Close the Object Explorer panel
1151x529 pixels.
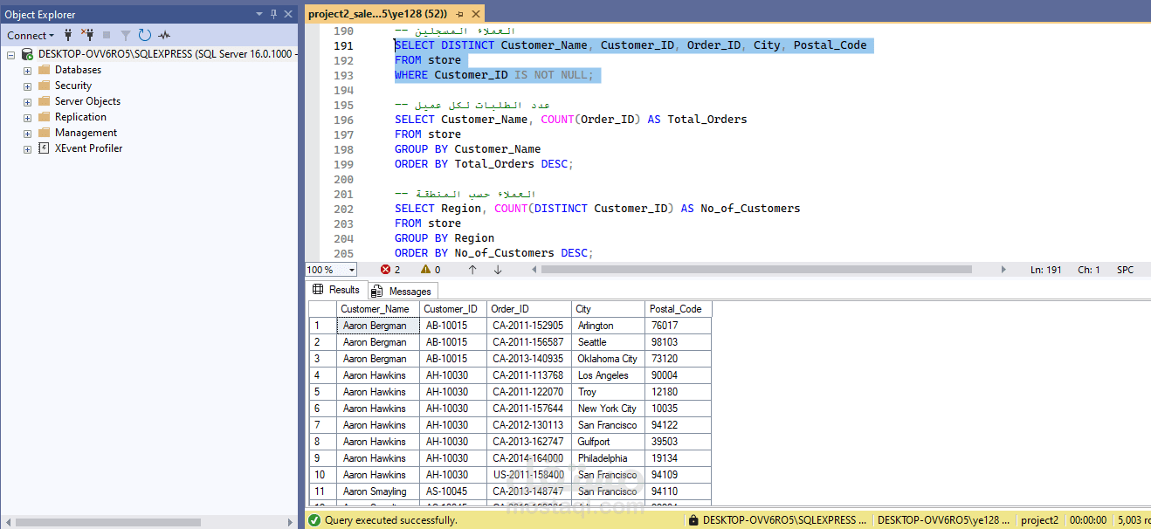[x=287, y=14]
